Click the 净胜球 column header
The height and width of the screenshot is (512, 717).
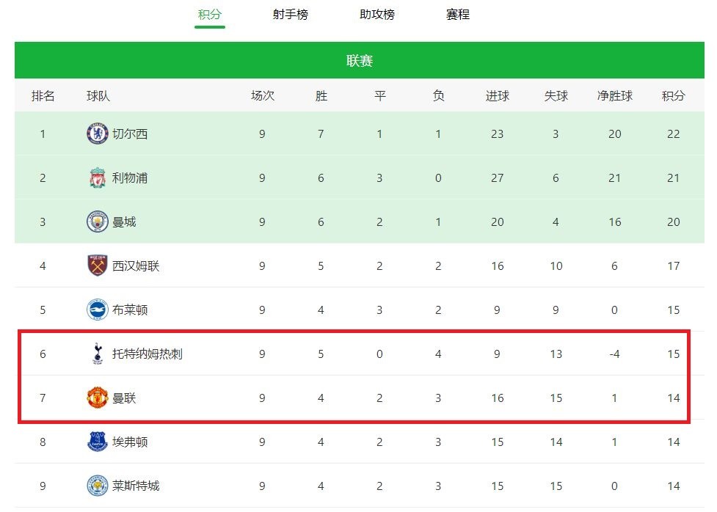coord(614,96)
